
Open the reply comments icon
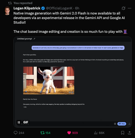(x=15, y=133)
